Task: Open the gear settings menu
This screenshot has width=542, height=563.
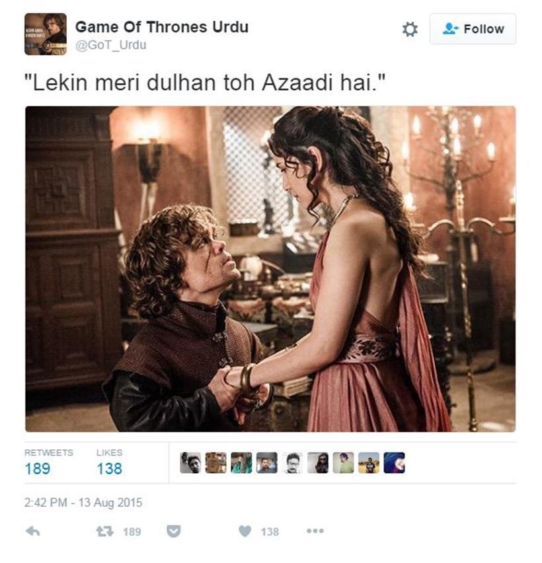Action: tap(410, 29)
